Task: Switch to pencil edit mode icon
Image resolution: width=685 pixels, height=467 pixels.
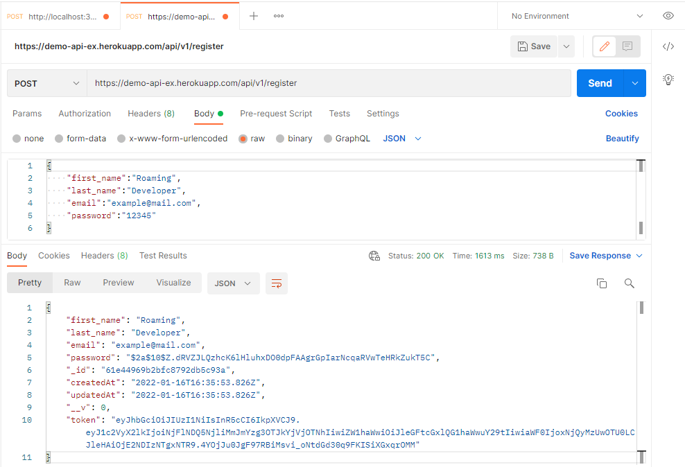Action: 605,46
